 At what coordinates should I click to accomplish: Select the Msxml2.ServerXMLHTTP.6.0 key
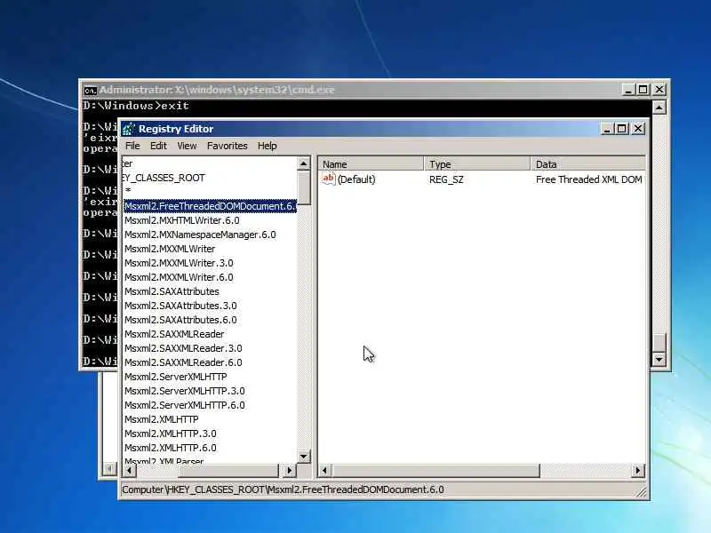pyautogui.click(x=185, y=405)
